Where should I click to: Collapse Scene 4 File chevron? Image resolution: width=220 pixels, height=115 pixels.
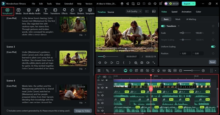pyautogui.click(x=86, y=103)
